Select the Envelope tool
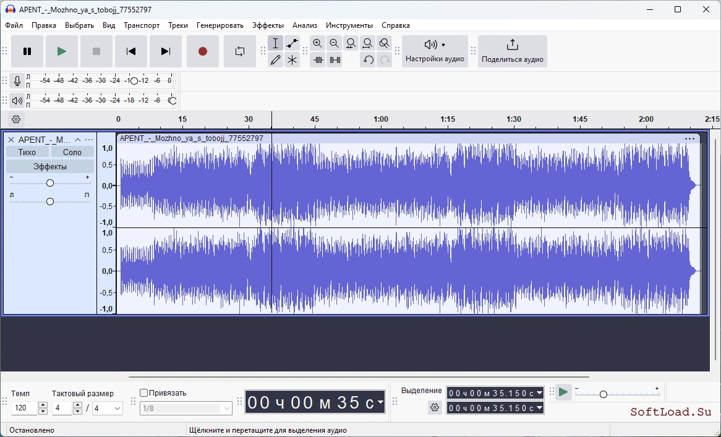Viewport: 721px width, 437px height. point(292,44)
